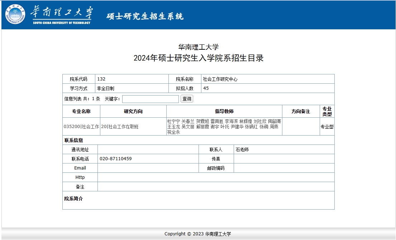Click the 传真 label cell
Image resolution: width=396 pixels, height=240 pixels.
216,158
